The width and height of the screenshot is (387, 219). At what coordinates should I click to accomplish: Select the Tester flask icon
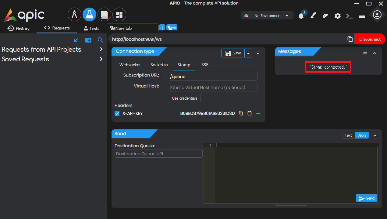(89, 15)
